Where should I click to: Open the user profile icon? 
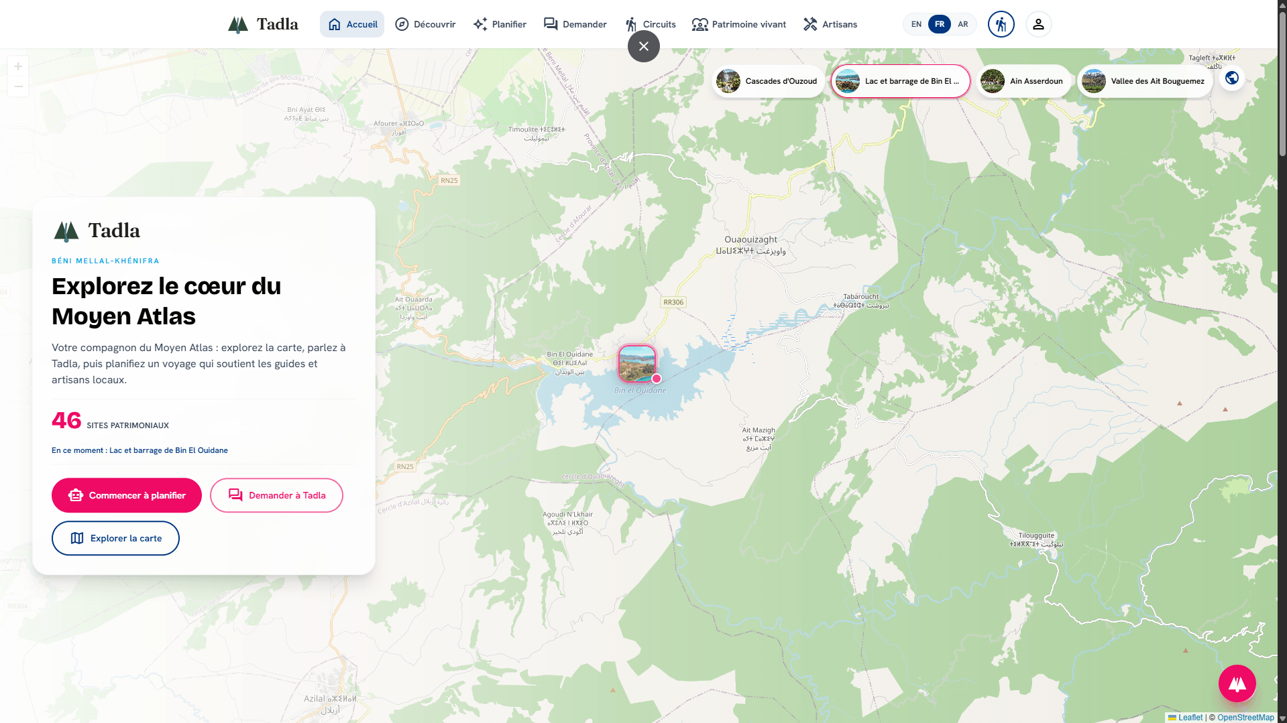(x=1038, y=24)
